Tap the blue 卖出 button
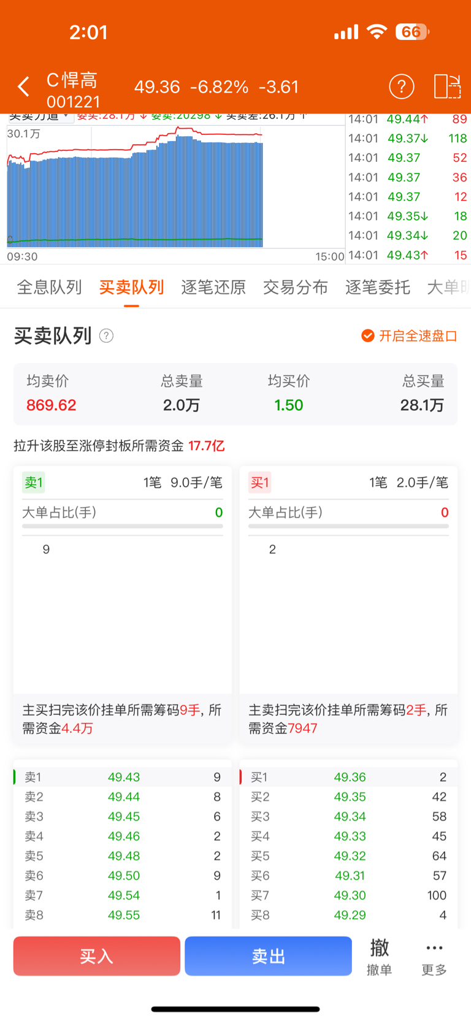Screen dimensions: 471x1021 (x=268, y=956)
